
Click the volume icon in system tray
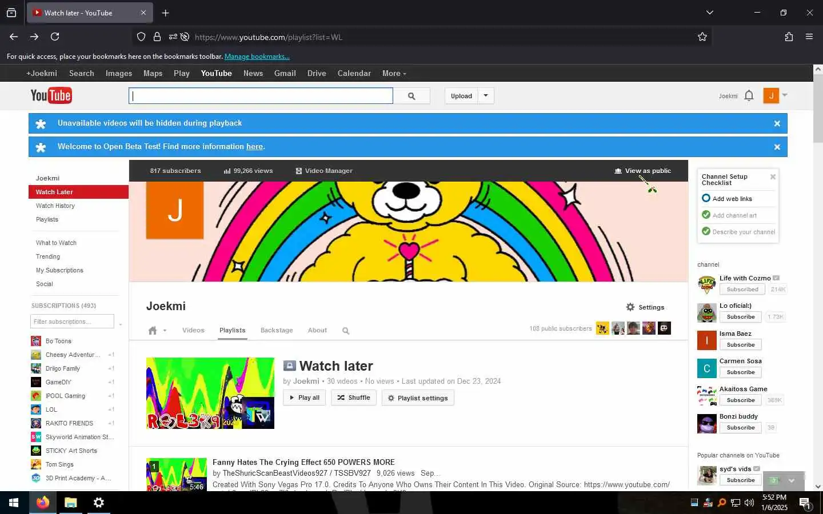click(749, 503)
